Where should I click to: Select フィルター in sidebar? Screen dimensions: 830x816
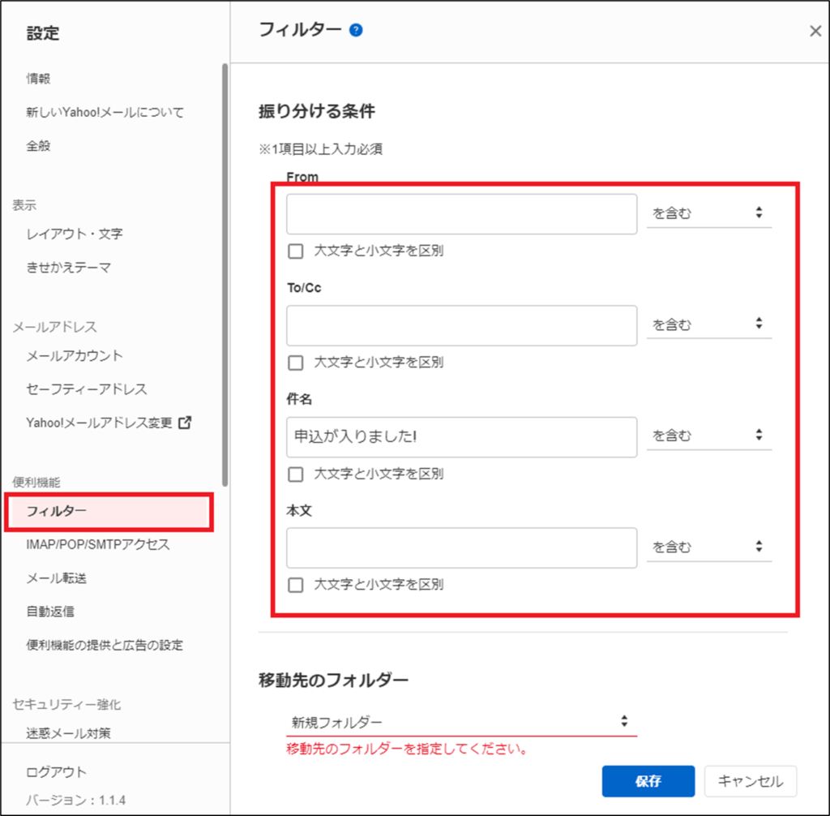tap(109, 511)
